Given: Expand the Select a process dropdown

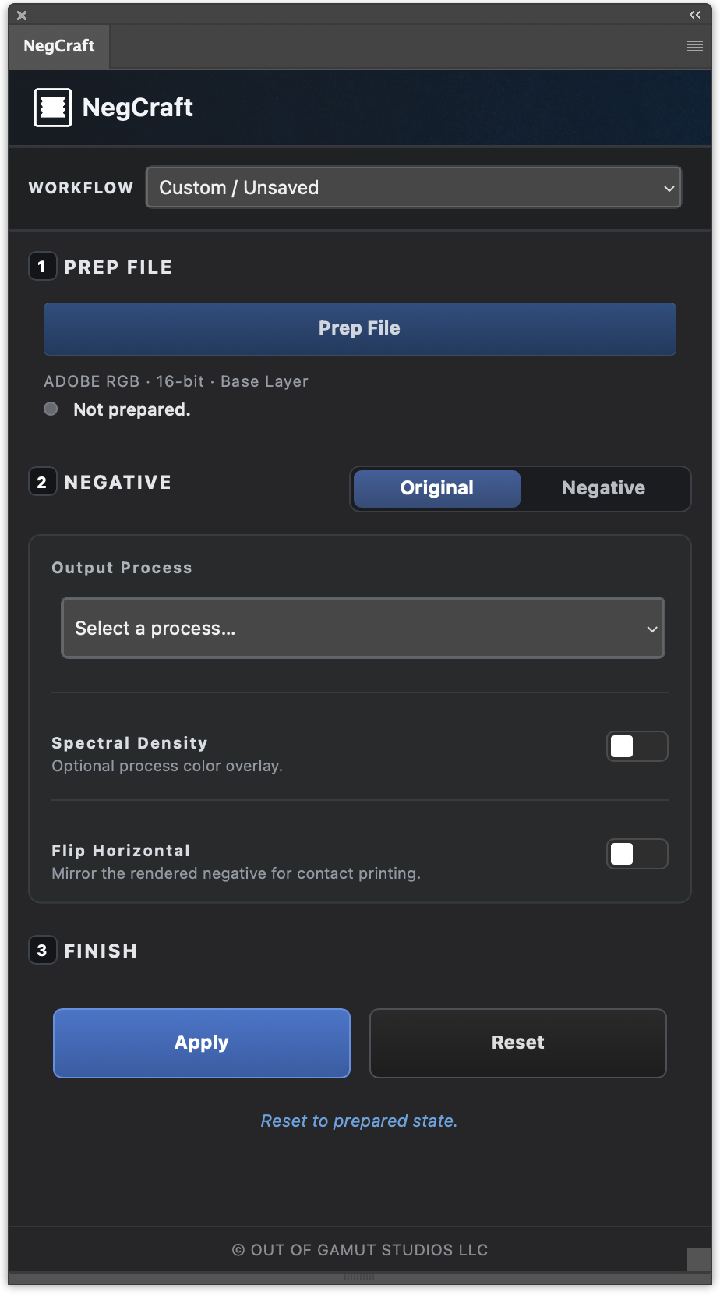Looking at the screenshot, I should pos(363,628).
